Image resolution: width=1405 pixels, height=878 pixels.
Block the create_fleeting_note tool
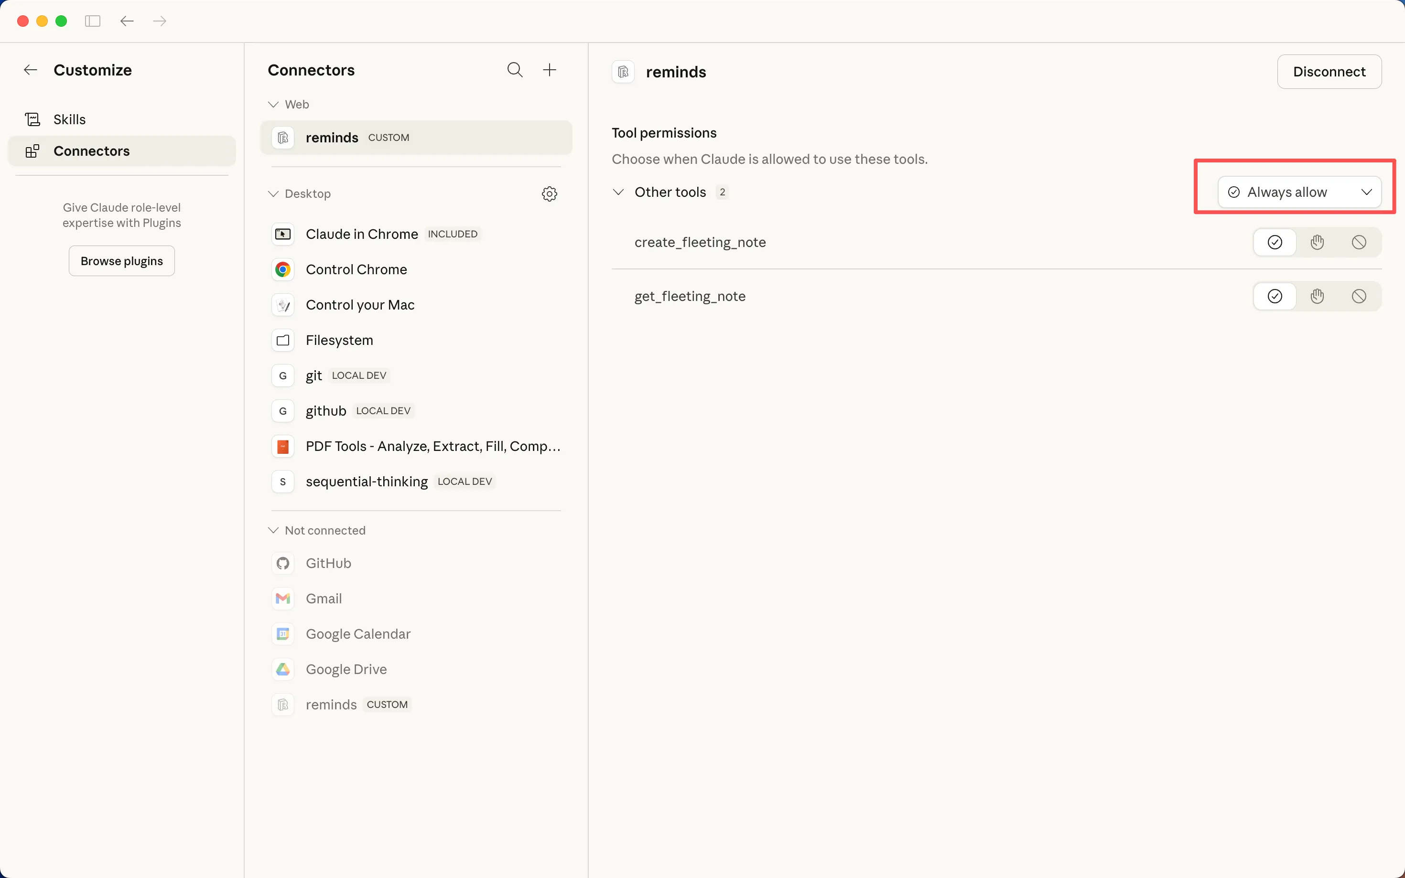tap(1359, 242)
